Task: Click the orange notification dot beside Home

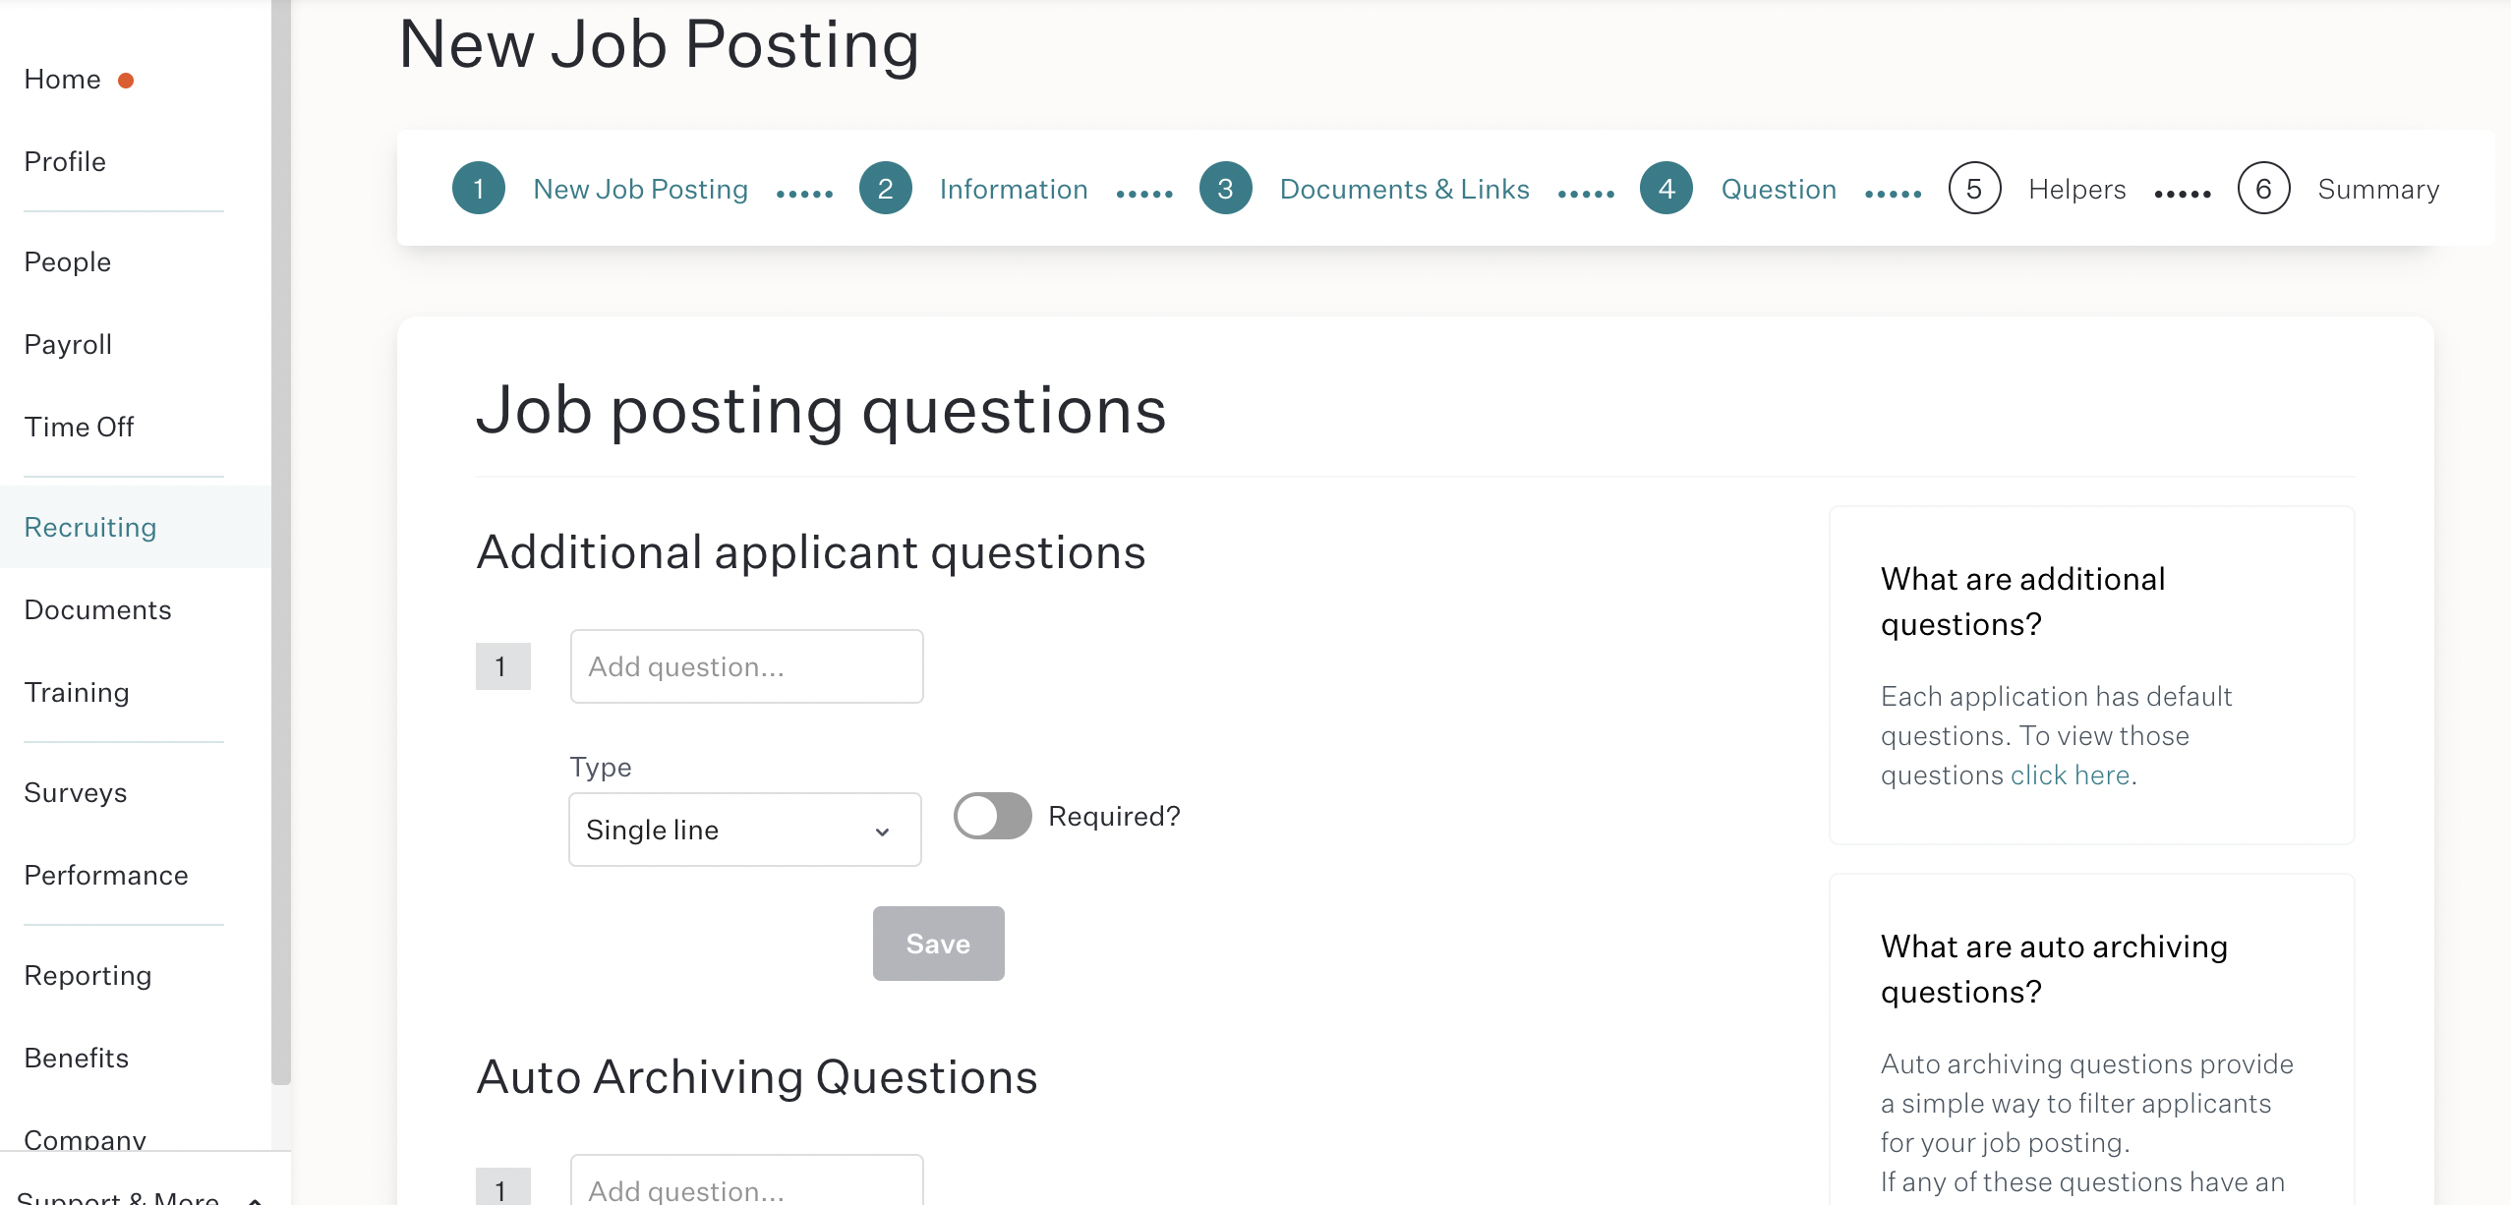Action: point(126,81)
